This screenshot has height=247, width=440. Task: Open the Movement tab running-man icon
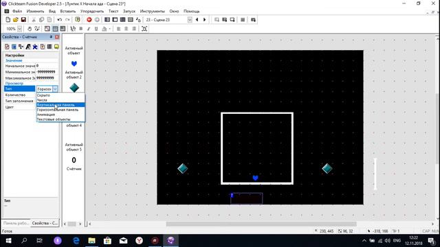click(x=35, y=47)
